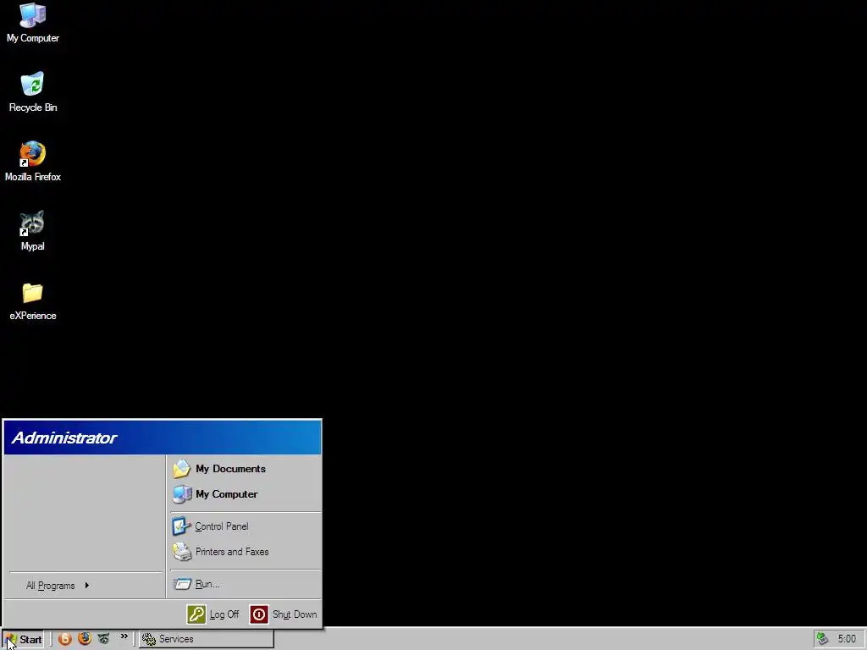
Task: Open My Computer in Start menu
Action: (x=246, y=494)
